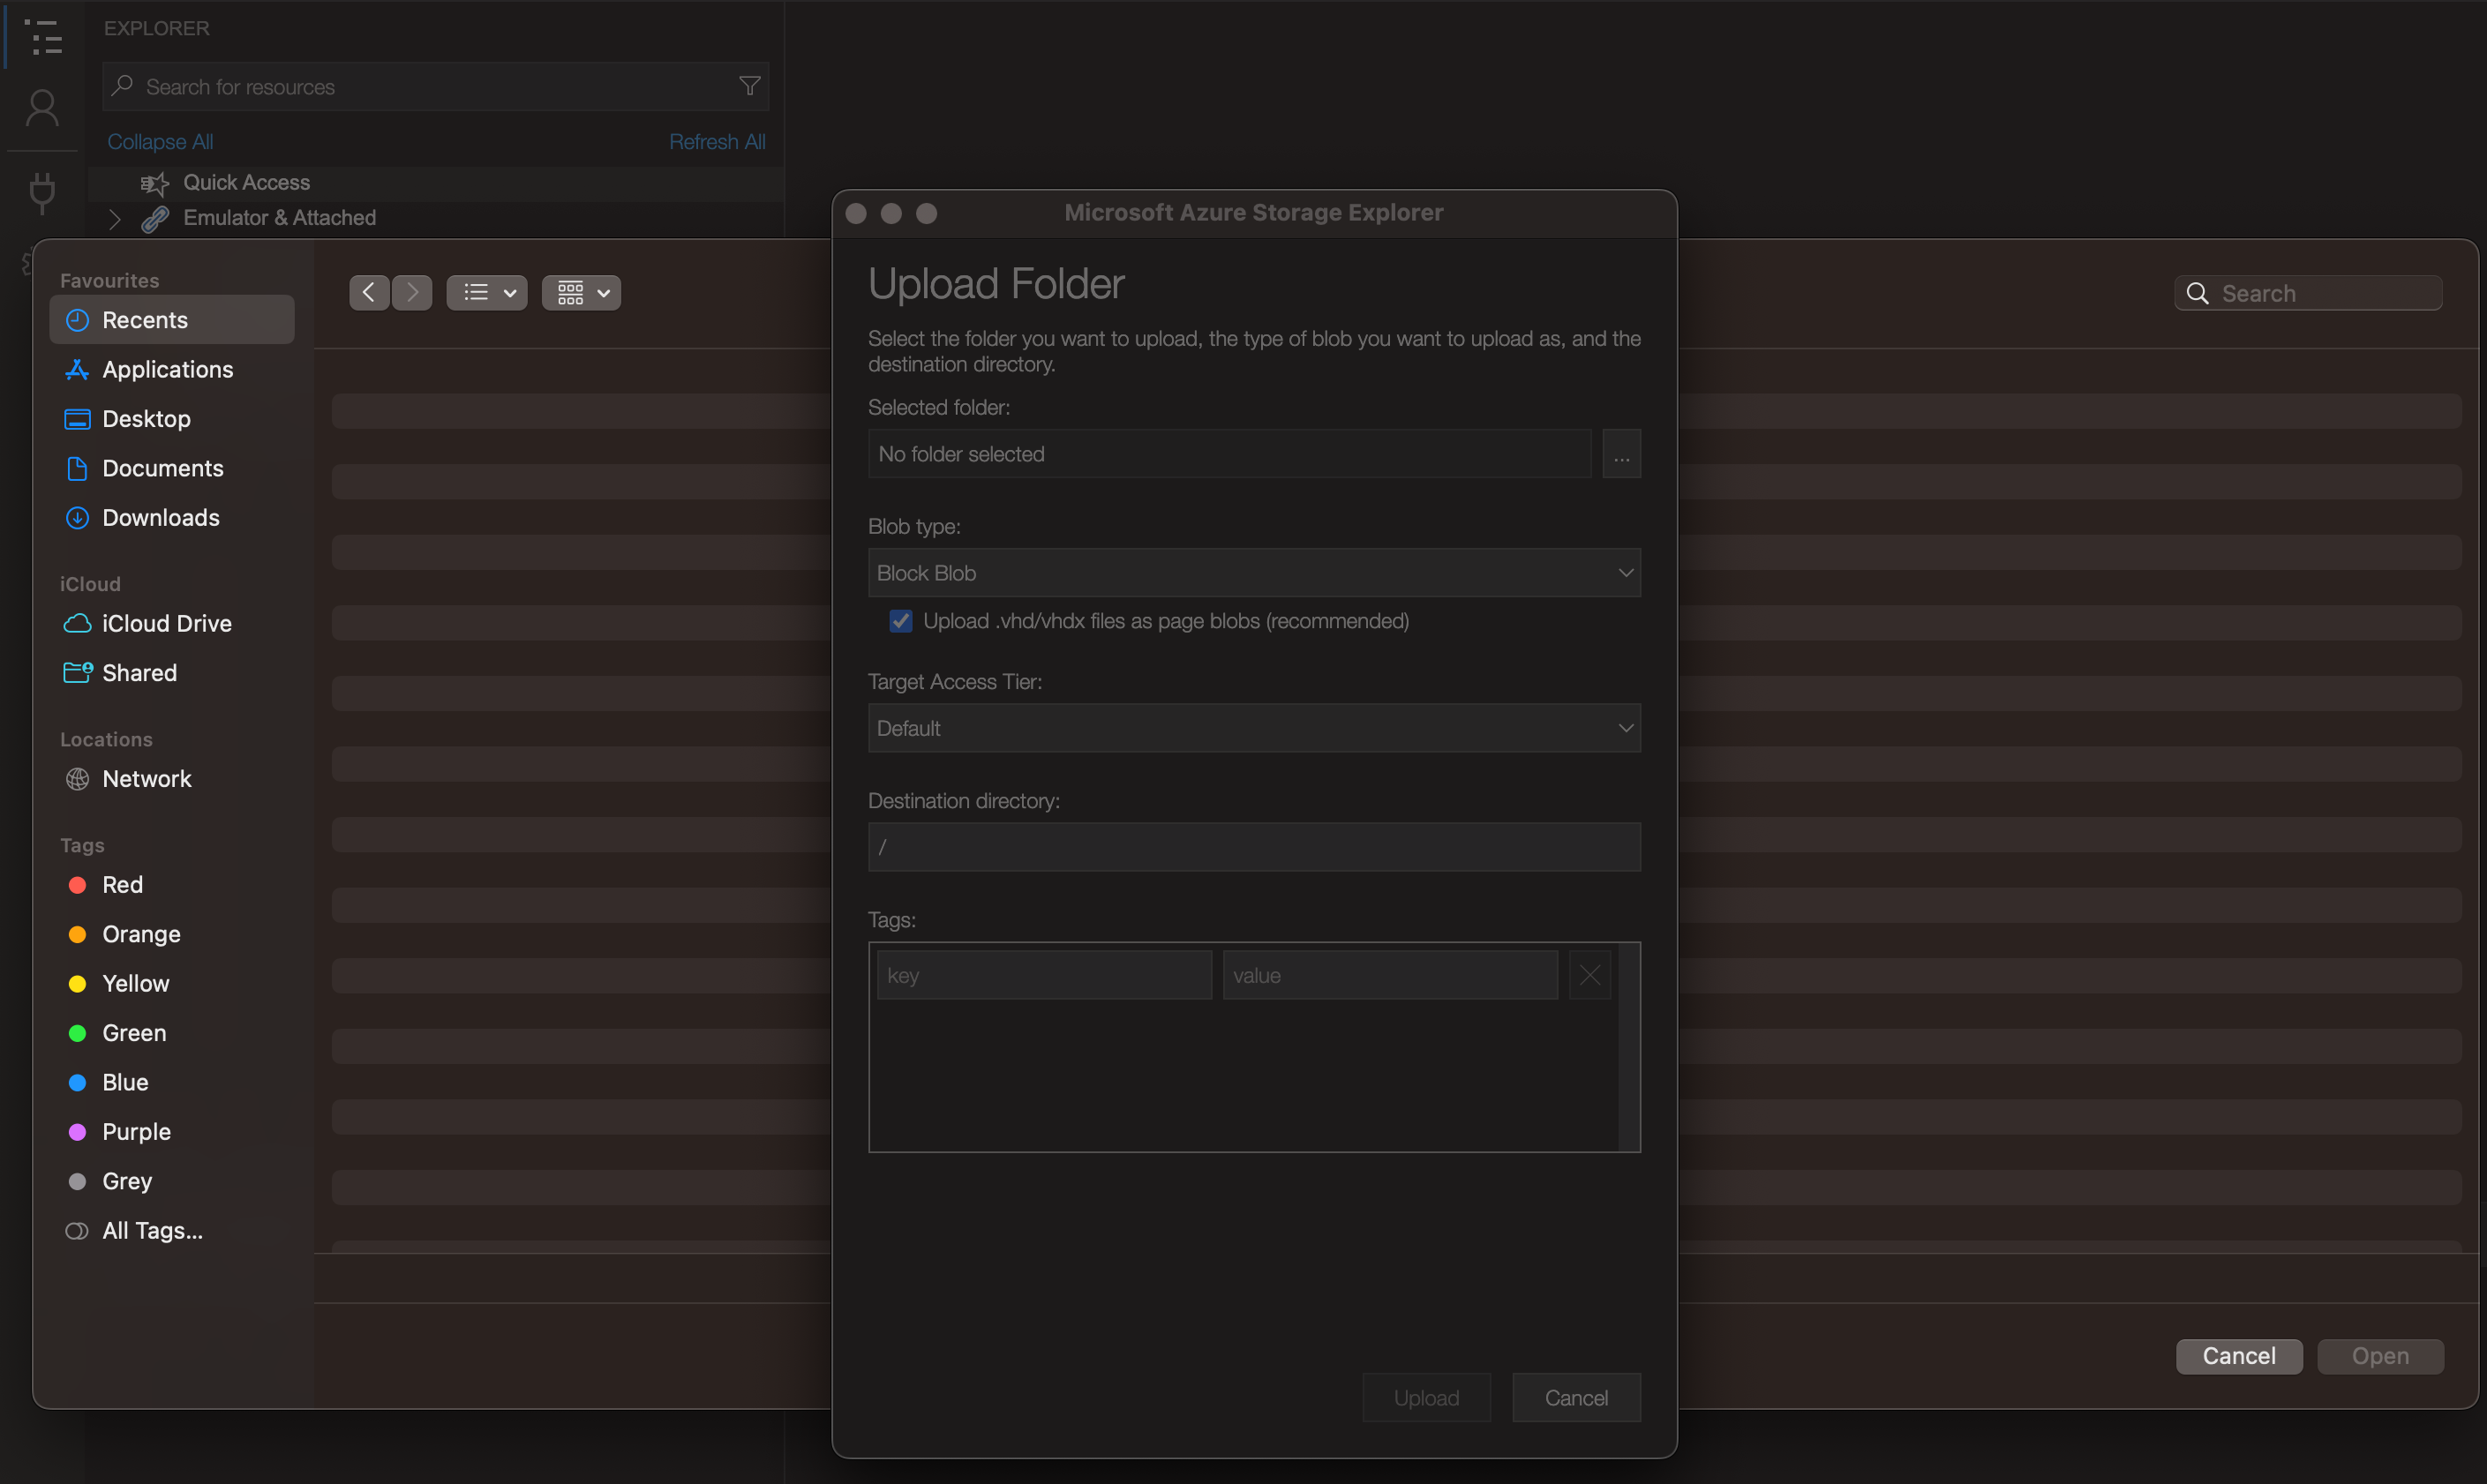Uncheck Upload .vhd/vhdx files as page blobs
Image resolution: width=2487 pixels, height=1484 pixels.
click(x=900, y=621)
